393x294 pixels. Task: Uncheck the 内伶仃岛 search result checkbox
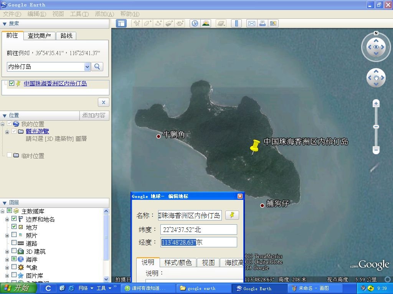point(12,83)
